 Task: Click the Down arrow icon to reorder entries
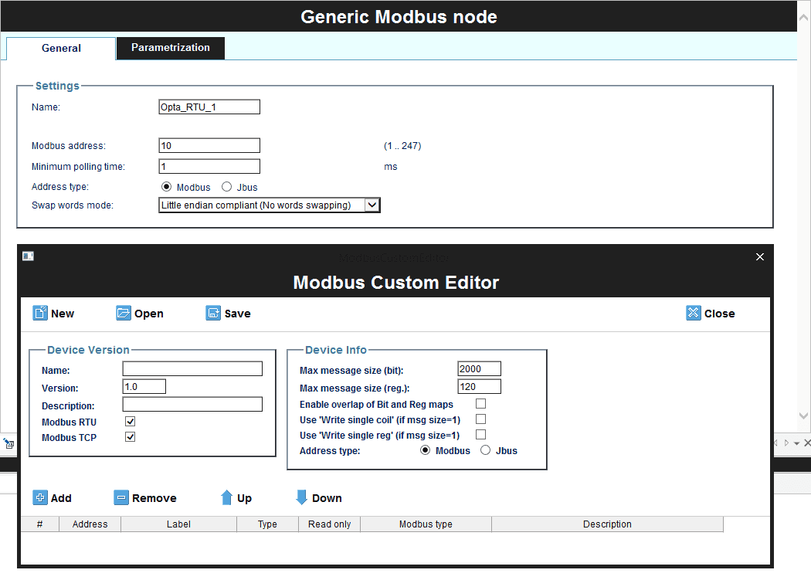(x=300, y=497)
